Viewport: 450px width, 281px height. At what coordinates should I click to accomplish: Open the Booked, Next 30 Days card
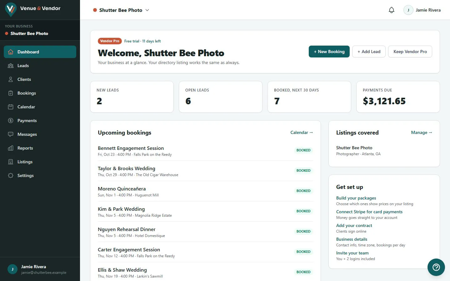tap(309, 97)
